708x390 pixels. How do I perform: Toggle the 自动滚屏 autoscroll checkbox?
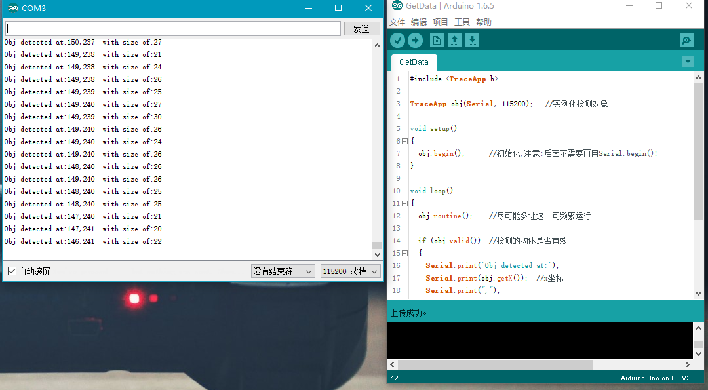[12, 271]
